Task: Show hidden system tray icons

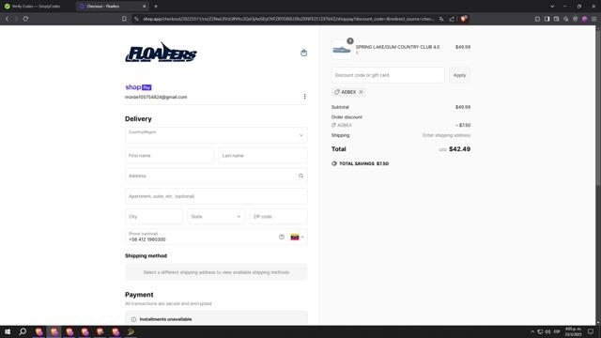Action: (x=532, y=331)
